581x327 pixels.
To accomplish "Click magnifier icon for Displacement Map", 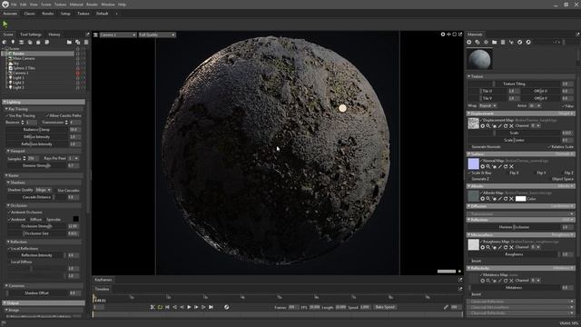I will coord(488,126).
